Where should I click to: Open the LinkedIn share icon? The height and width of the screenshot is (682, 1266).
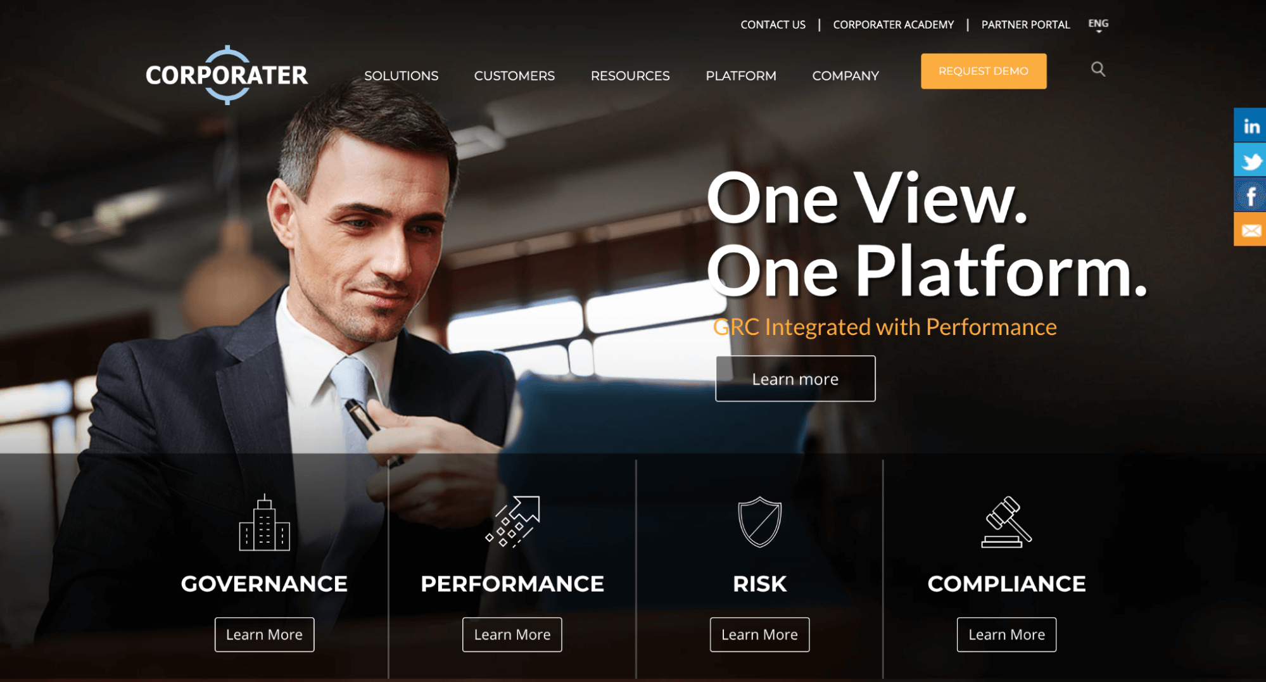pos(1250,125)
